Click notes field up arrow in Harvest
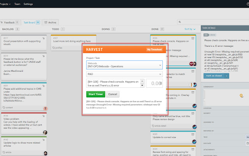The height and width of the screenshot is (156, 249). click(142, 81)
